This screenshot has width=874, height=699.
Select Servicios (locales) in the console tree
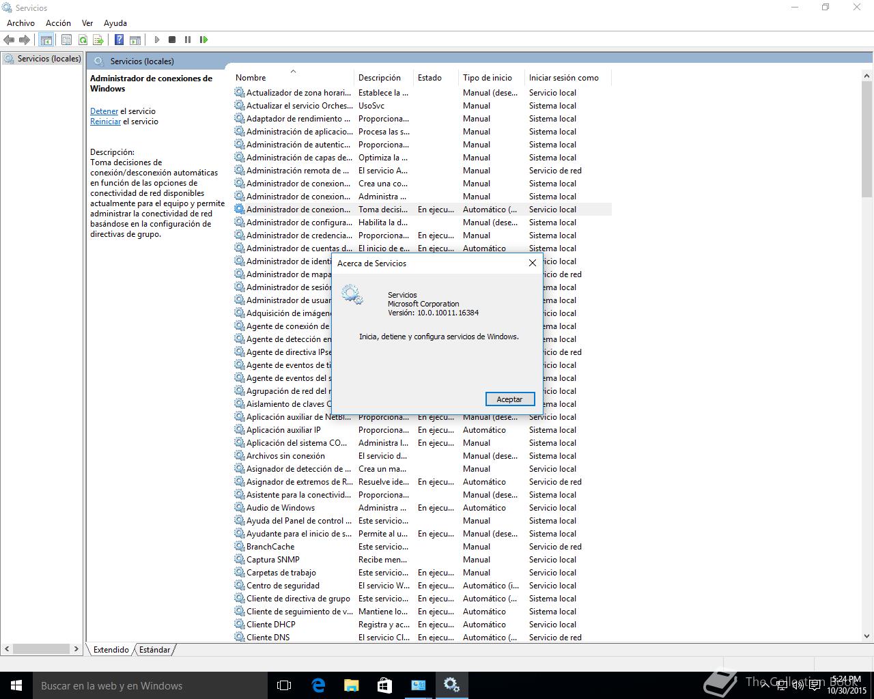pos(42,59)
